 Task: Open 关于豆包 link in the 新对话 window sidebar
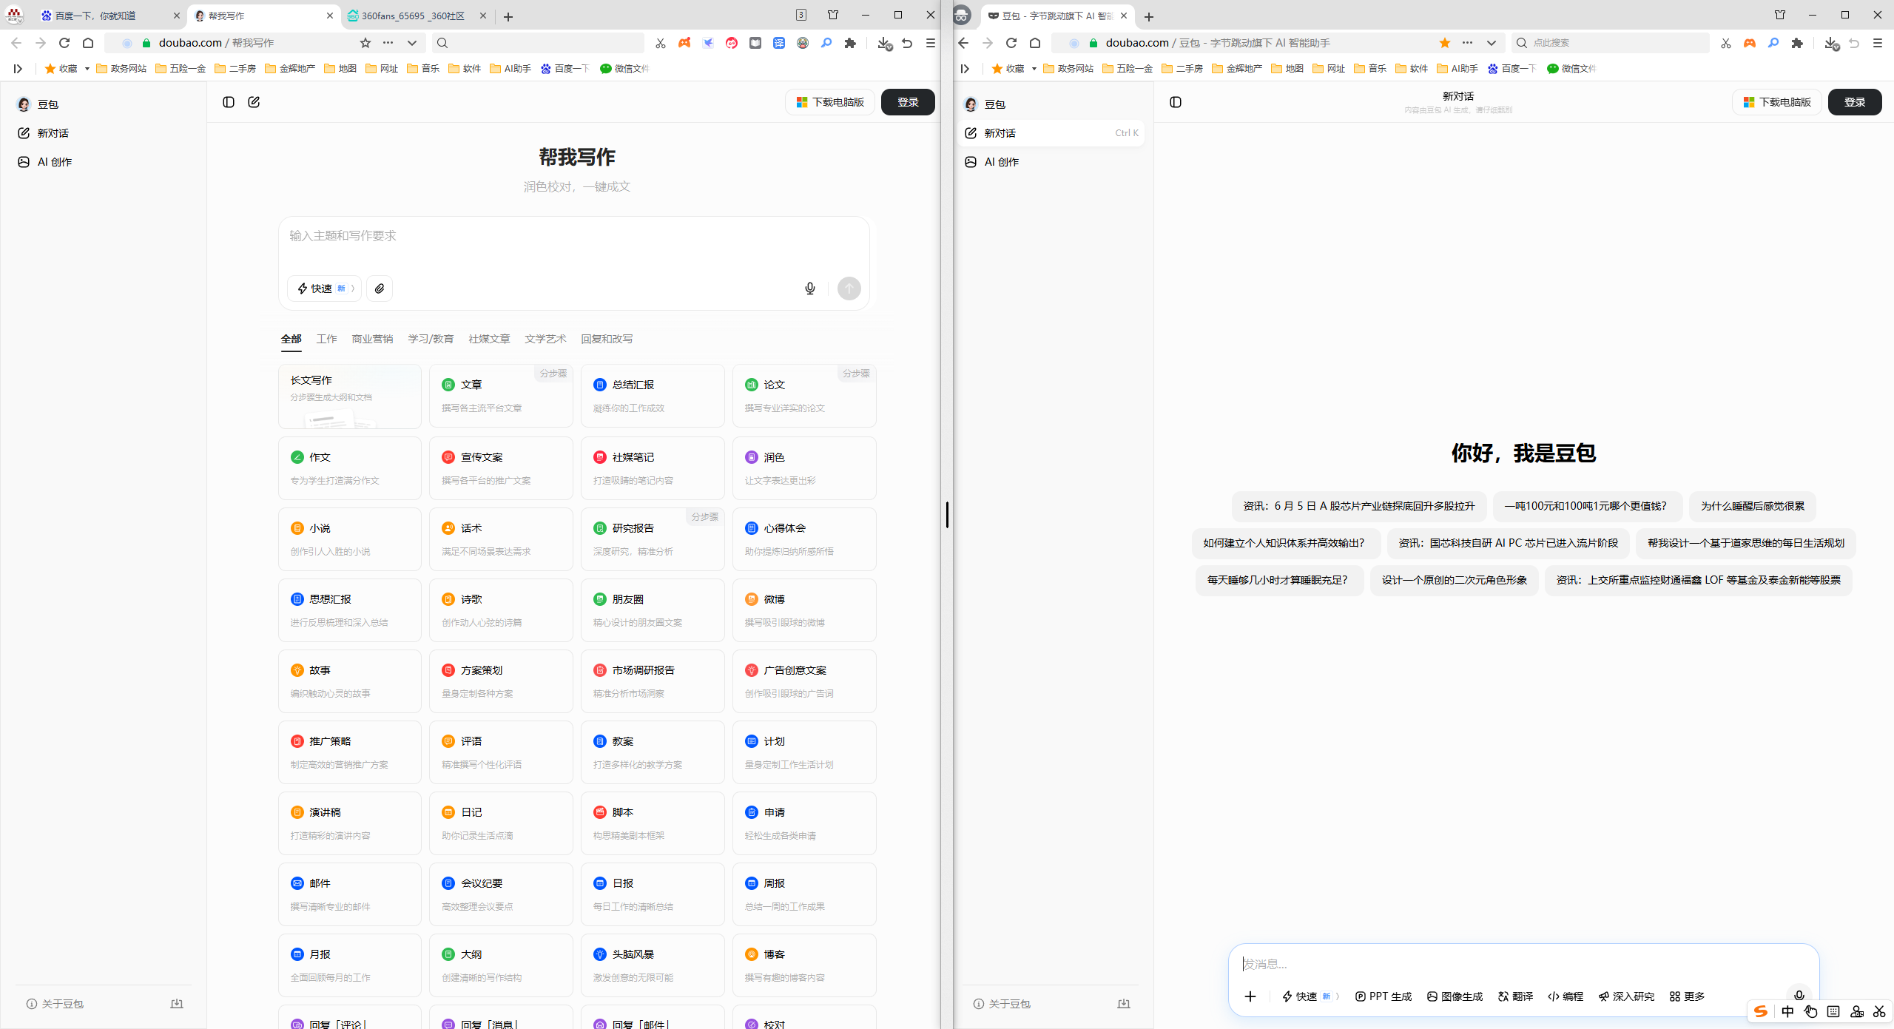point(1002,1004)
